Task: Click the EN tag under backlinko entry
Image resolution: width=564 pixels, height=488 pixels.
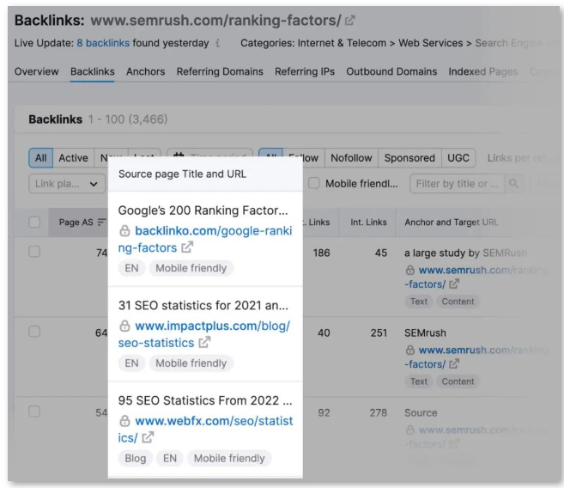Action: 131,268
